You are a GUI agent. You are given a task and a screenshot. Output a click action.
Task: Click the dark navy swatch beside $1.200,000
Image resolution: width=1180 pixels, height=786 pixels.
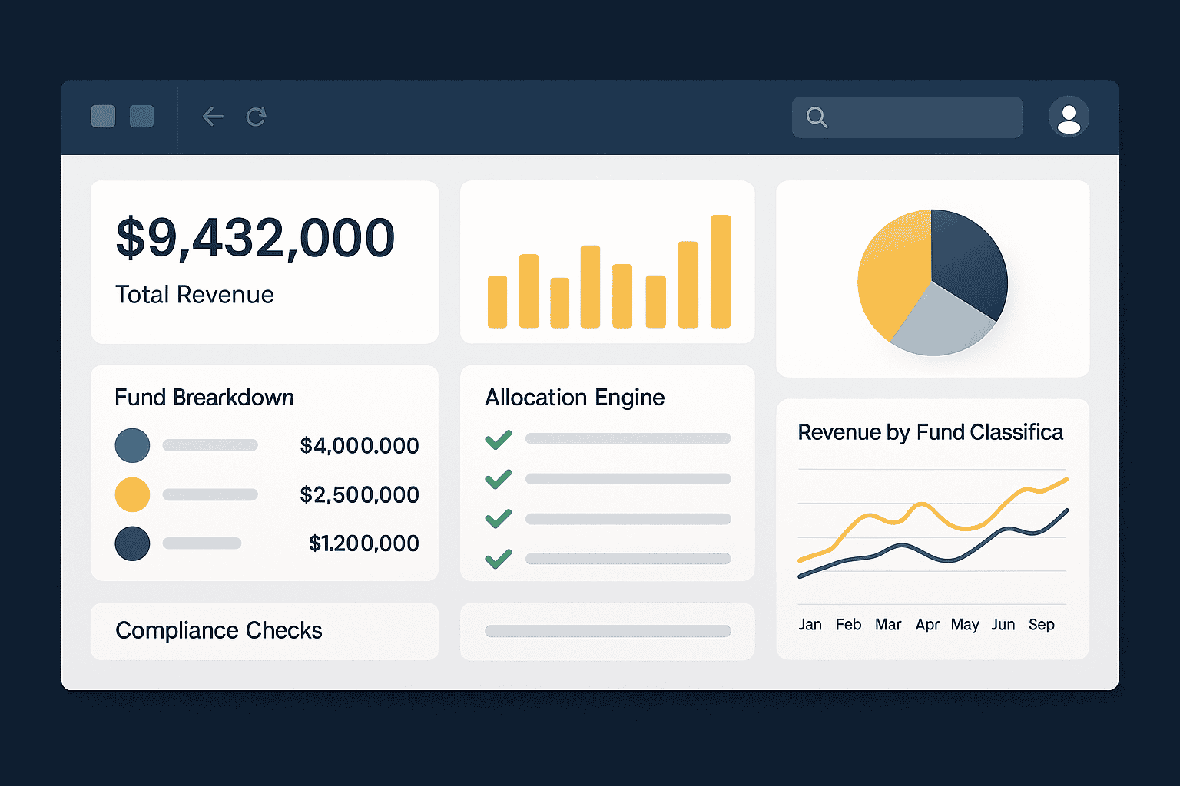[132, 543]
